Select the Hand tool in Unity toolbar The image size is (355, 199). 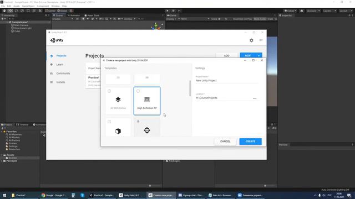(x=4, y=11)
